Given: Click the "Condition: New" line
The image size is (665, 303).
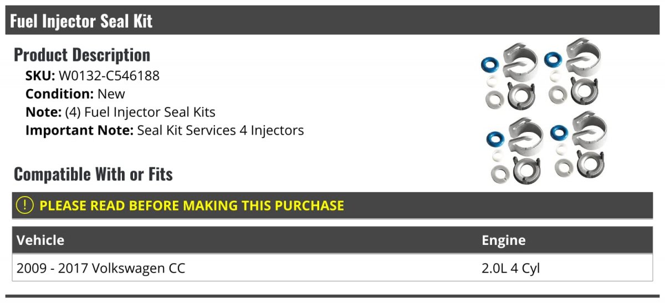Looking at the screenshot, I should click(x=75, y=94).
